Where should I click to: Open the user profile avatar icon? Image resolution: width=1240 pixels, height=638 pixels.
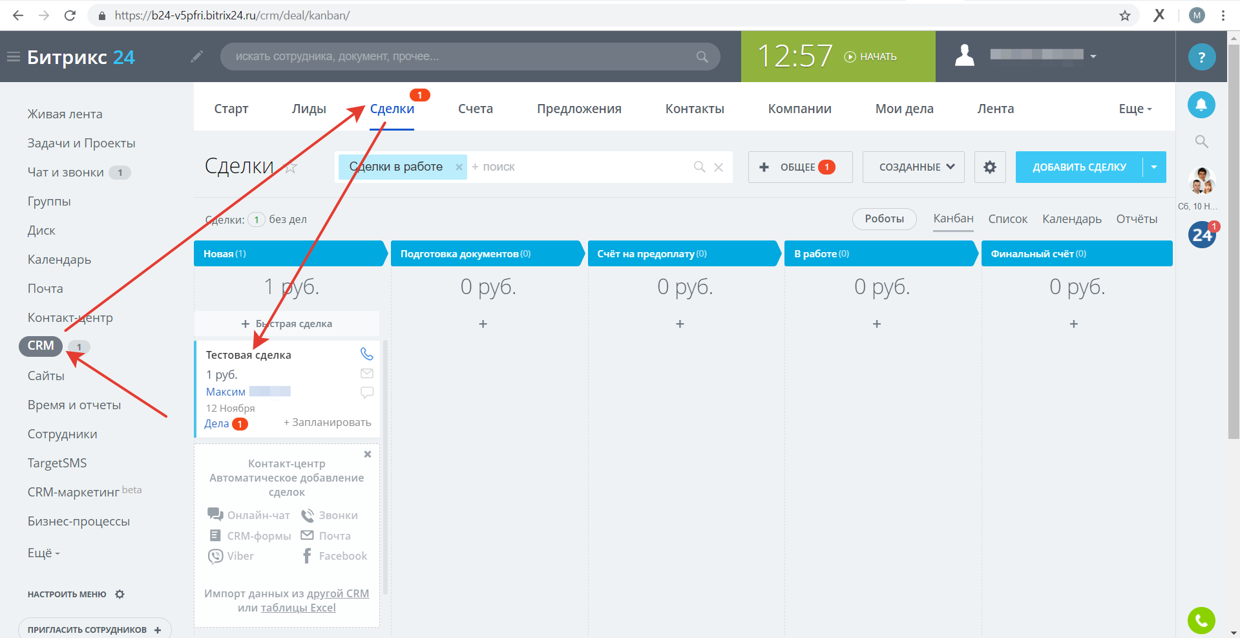point(964,56)
